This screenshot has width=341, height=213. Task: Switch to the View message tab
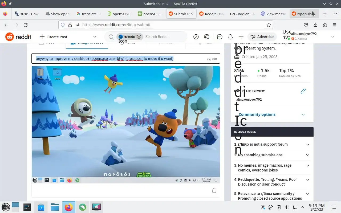pyautogui.click(x=273, y=14)
